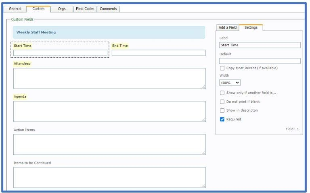The height and width of the screenshot is (193, 310).
Task: Enable Copy Most Recent checkbox
Action: [x=222, y=68]
